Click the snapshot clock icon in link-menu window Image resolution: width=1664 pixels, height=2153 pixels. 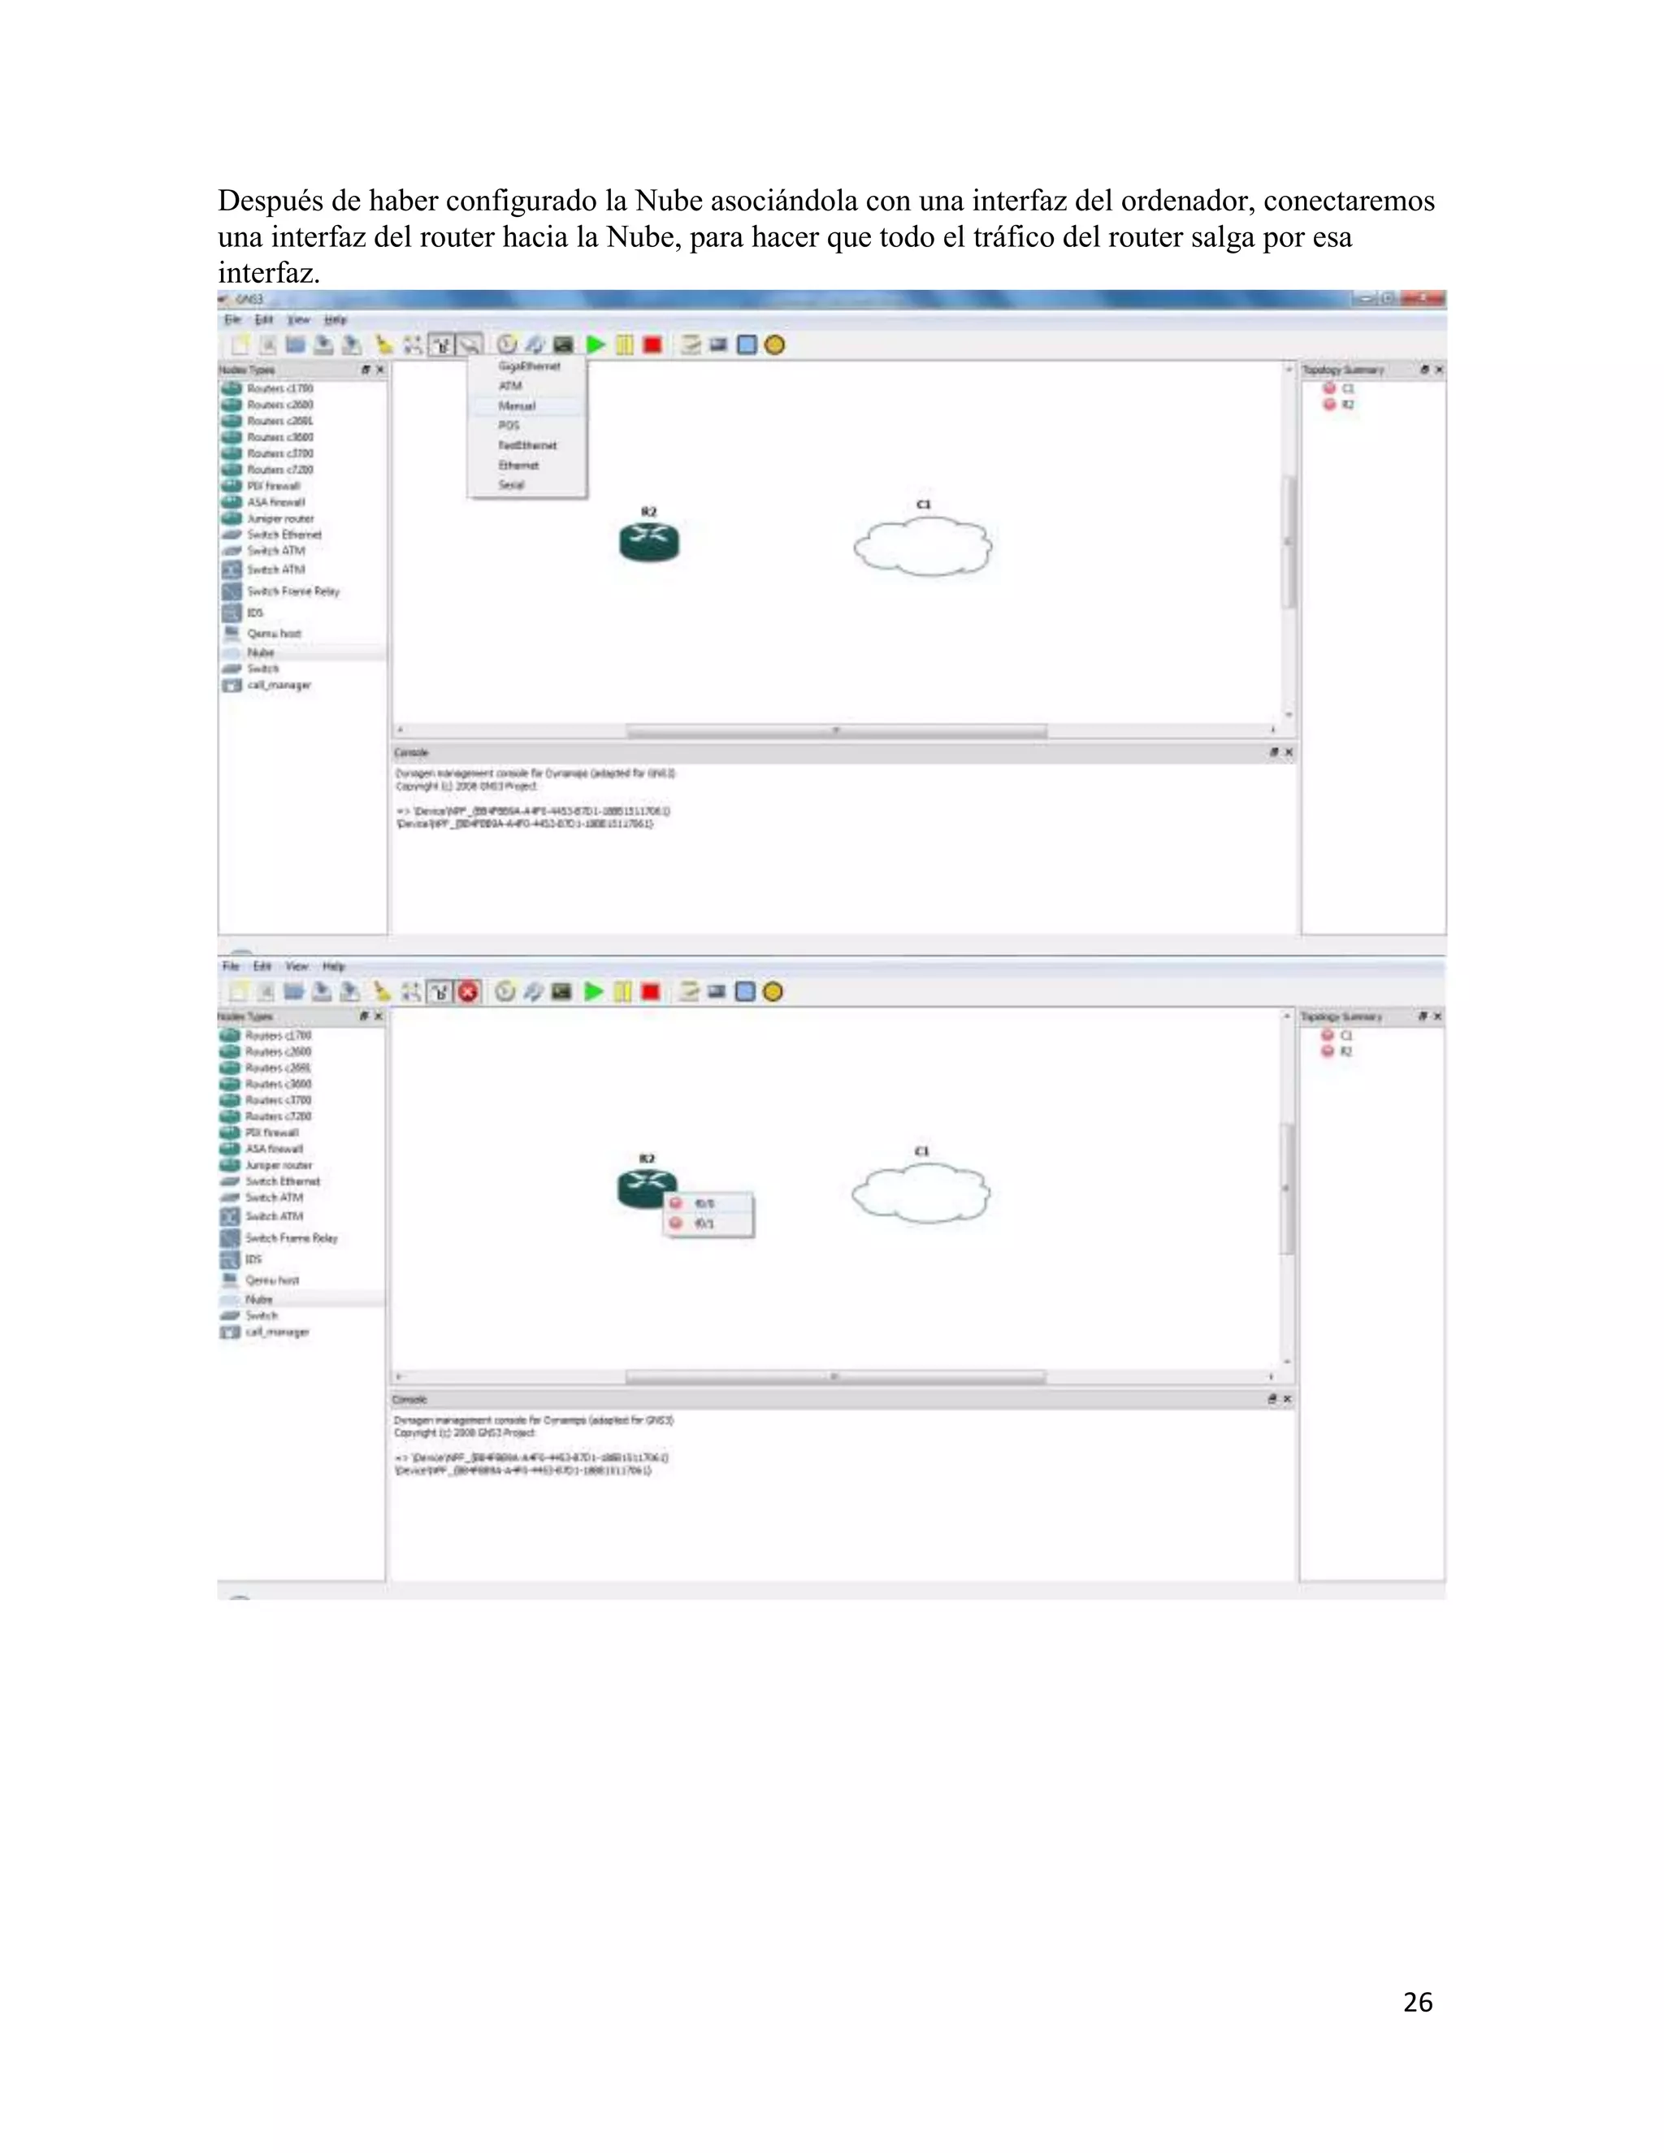click(x=507, y=345)
